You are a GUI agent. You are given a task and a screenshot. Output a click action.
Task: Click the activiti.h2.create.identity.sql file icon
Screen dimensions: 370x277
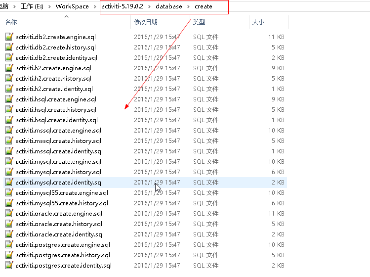click(x=9, y=89)
